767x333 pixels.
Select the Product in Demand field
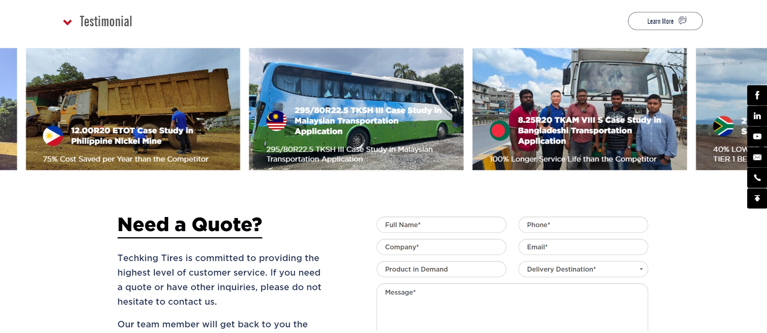coord(441,269)
